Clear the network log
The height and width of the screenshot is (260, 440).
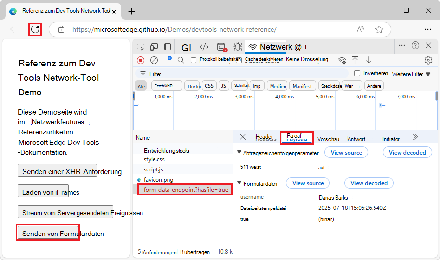tap(154, 60)
